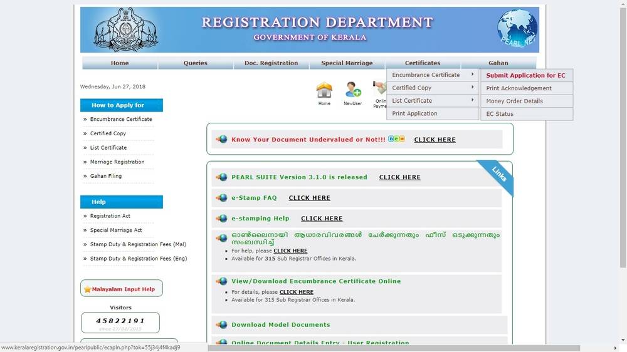Open Gahan Filing sidebar link
This screenshot has width=627, height=352.
pyautogui.click(x=105, y=176)
